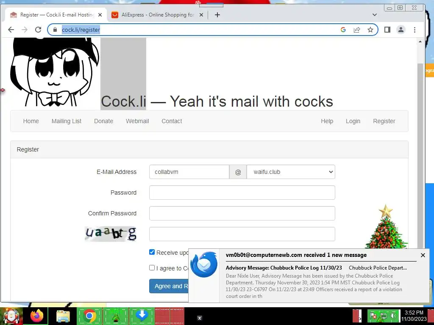Image resolution: width=434 pixels, height=325 pixels.
Task: Open the Santa start button on taskbar
Action: [x=11, y=316]
